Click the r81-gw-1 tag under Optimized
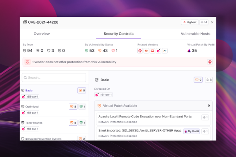 pos(30,113)
